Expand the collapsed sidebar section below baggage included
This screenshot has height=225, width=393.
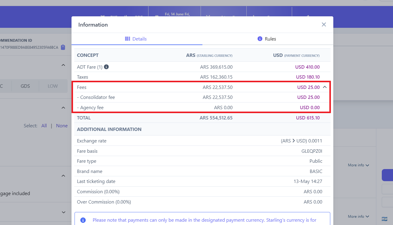coord(63,212)
